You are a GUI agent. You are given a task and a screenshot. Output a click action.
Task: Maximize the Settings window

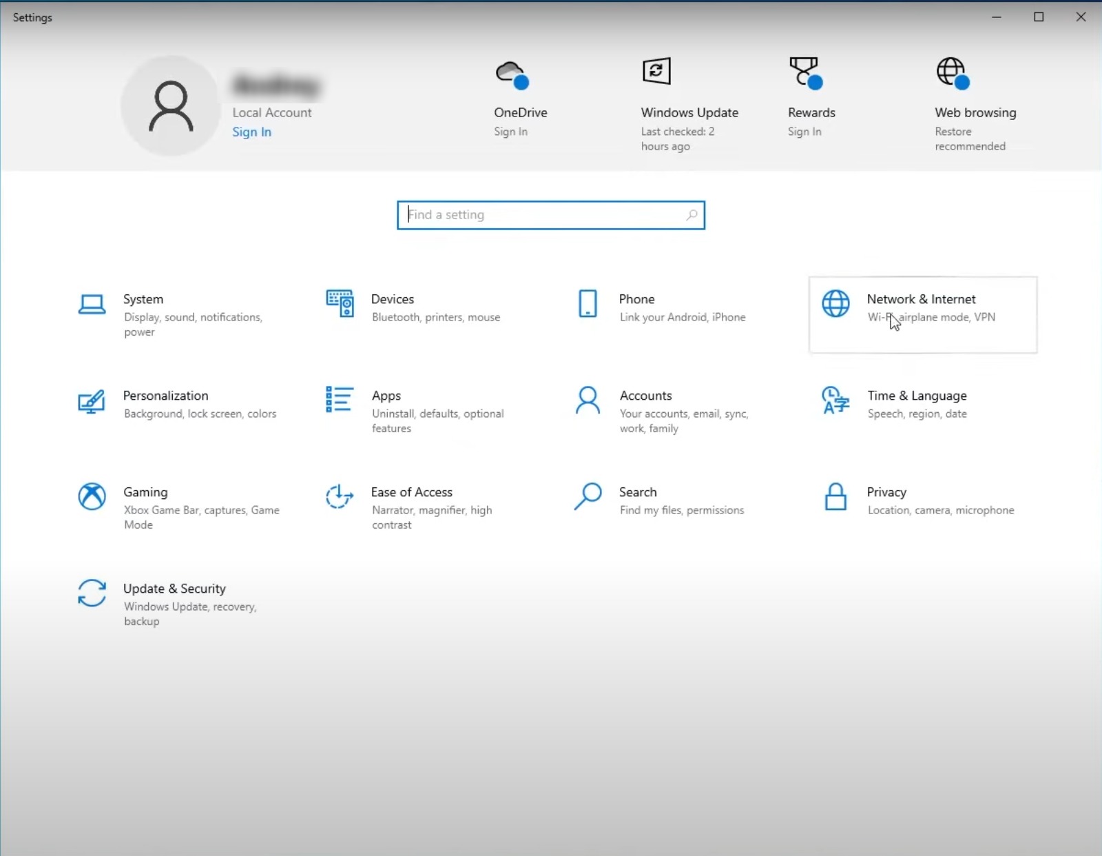(x=1039, y=17)
